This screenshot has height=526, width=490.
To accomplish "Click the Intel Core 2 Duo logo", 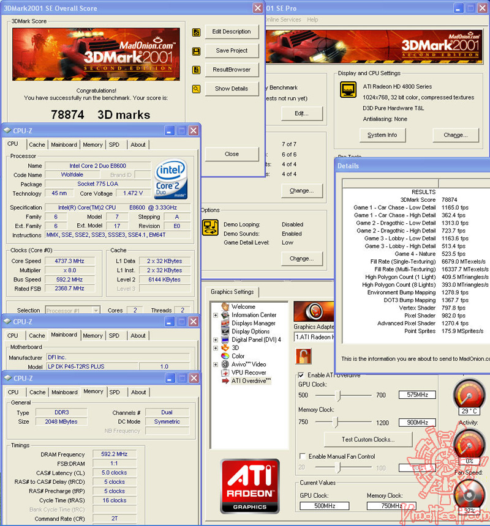I will coord(171,179).
